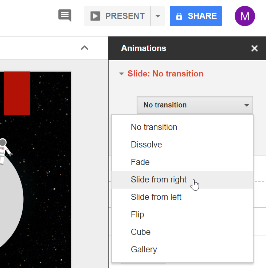The width and height of the screenshot is (266, 268).
Task: Collapse the toolbar with the up chevron
Action: (85, 48)
